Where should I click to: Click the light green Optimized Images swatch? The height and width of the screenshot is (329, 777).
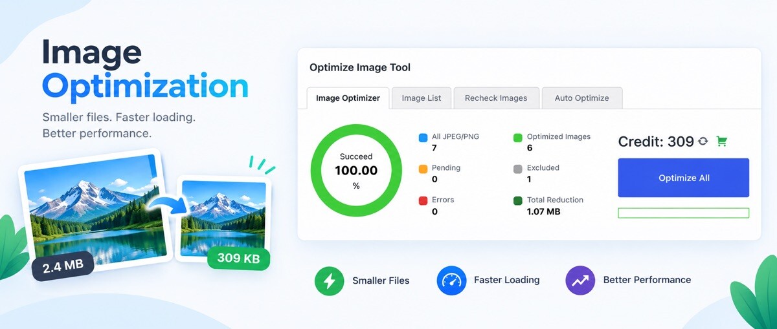tap(518, 138)
